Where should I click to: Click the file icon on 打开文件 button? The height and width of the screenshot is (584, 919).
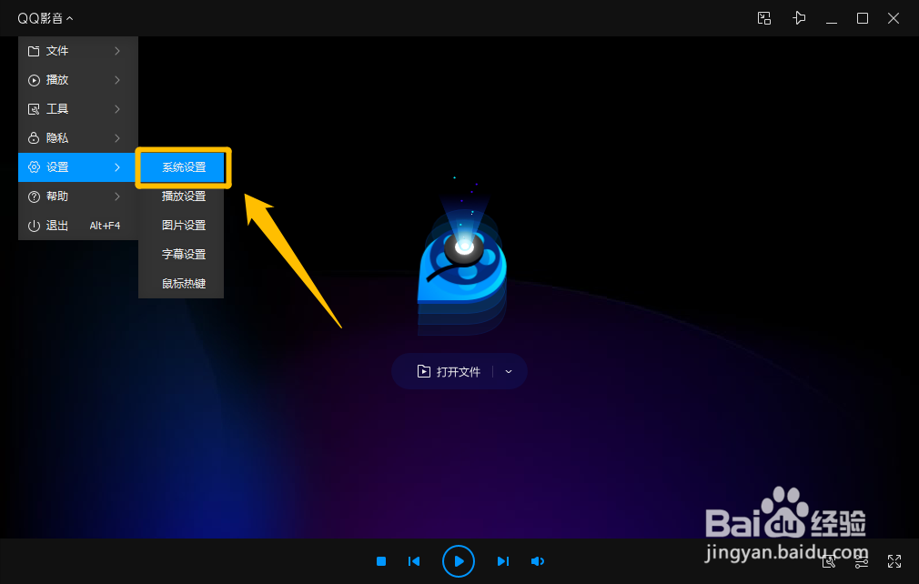(424, 371)
